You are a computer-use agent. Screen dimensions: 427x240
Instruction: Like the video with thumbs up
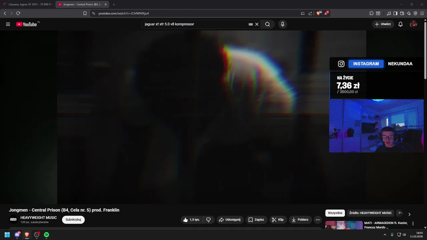coord(191,220)
